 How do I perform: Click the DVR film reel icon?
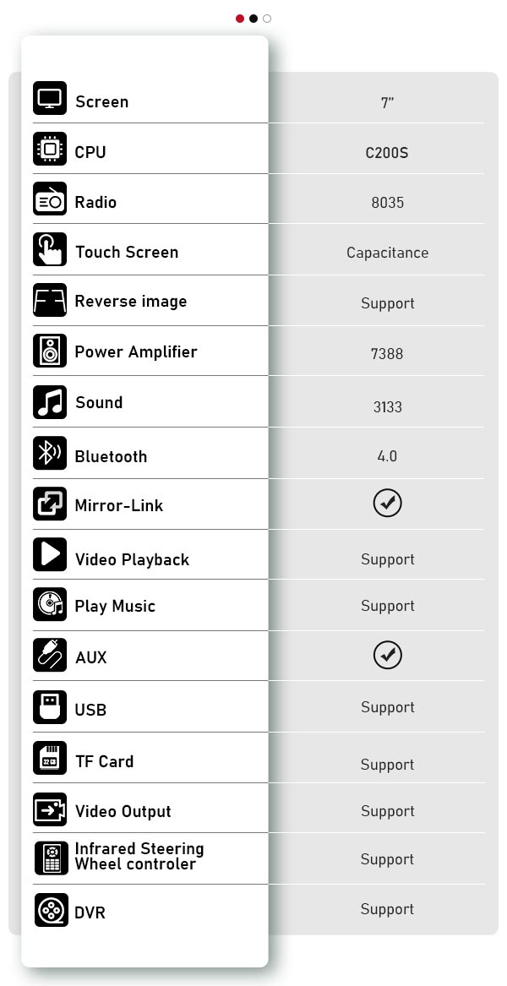click(51, 910)
